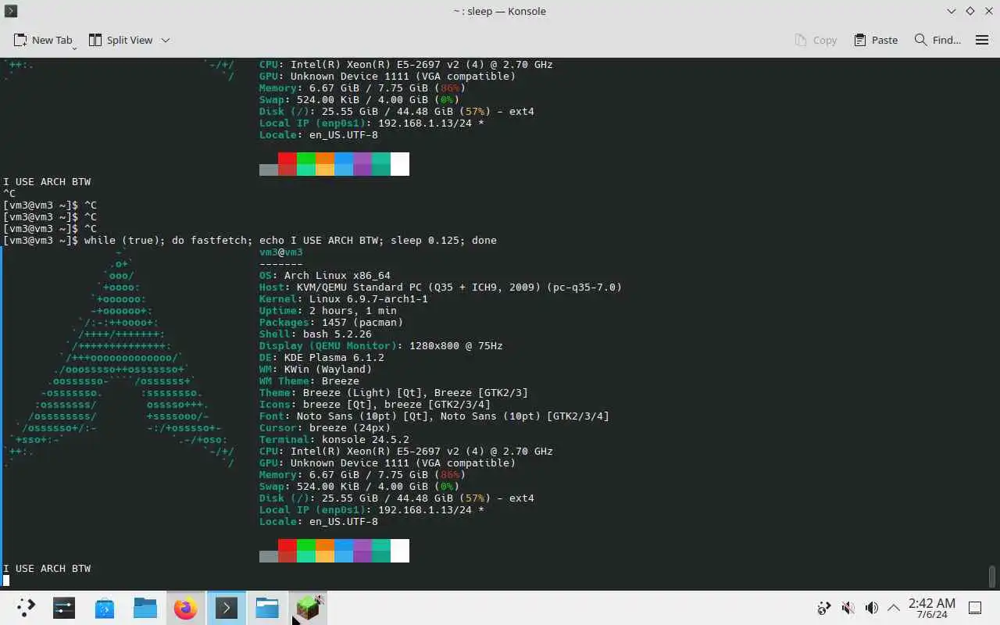Open the Find... search bar

point(937,40)
